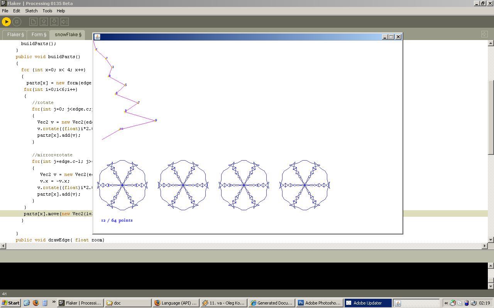
Task: Open the Edit menu
Action: click(17, 11)
